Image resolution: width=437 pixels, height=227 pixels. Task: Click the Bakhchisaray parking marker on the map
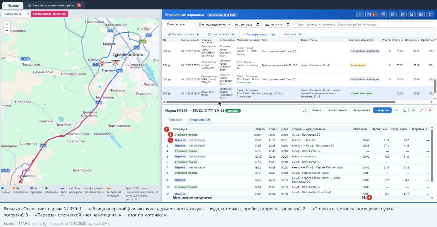[20, 182]
